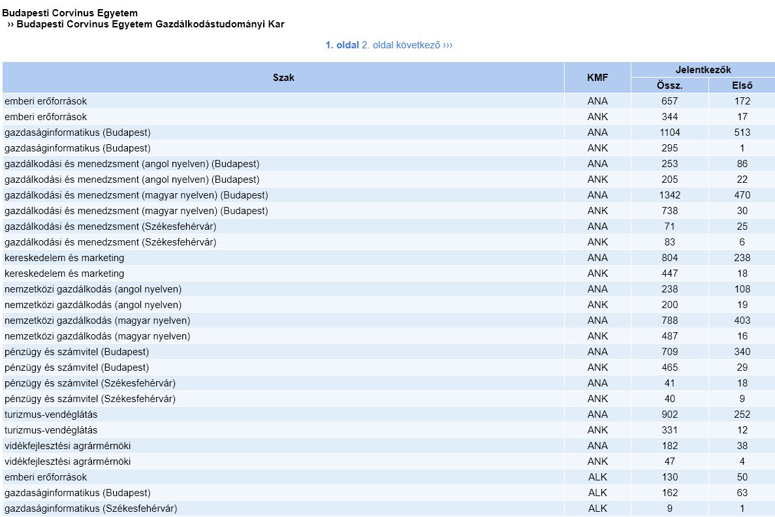Screen dimensions: 775x517
Task: Click the total applicants cell showing 1342
Action: point(669,195)
